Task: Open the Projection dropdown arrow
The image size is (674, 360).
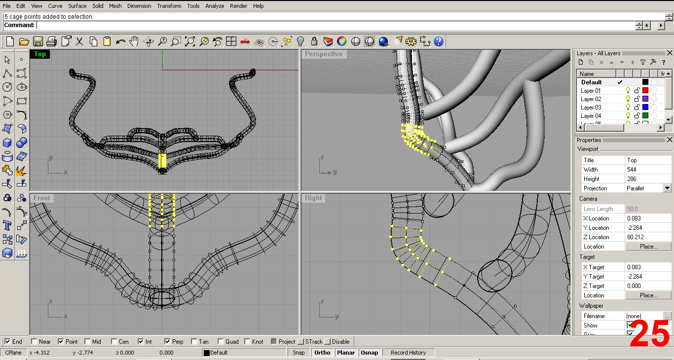Action: (x=667, y=188)
